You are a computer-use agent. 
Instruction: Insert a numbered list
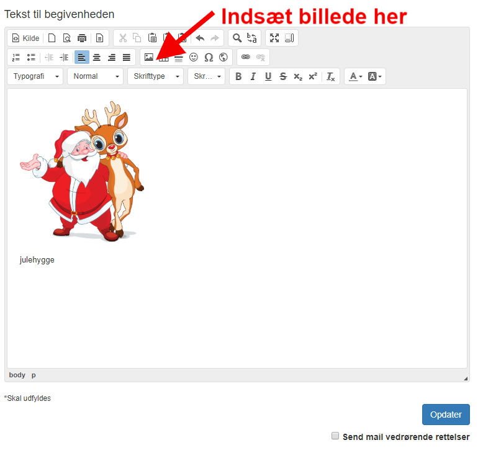tap(16, 57)
